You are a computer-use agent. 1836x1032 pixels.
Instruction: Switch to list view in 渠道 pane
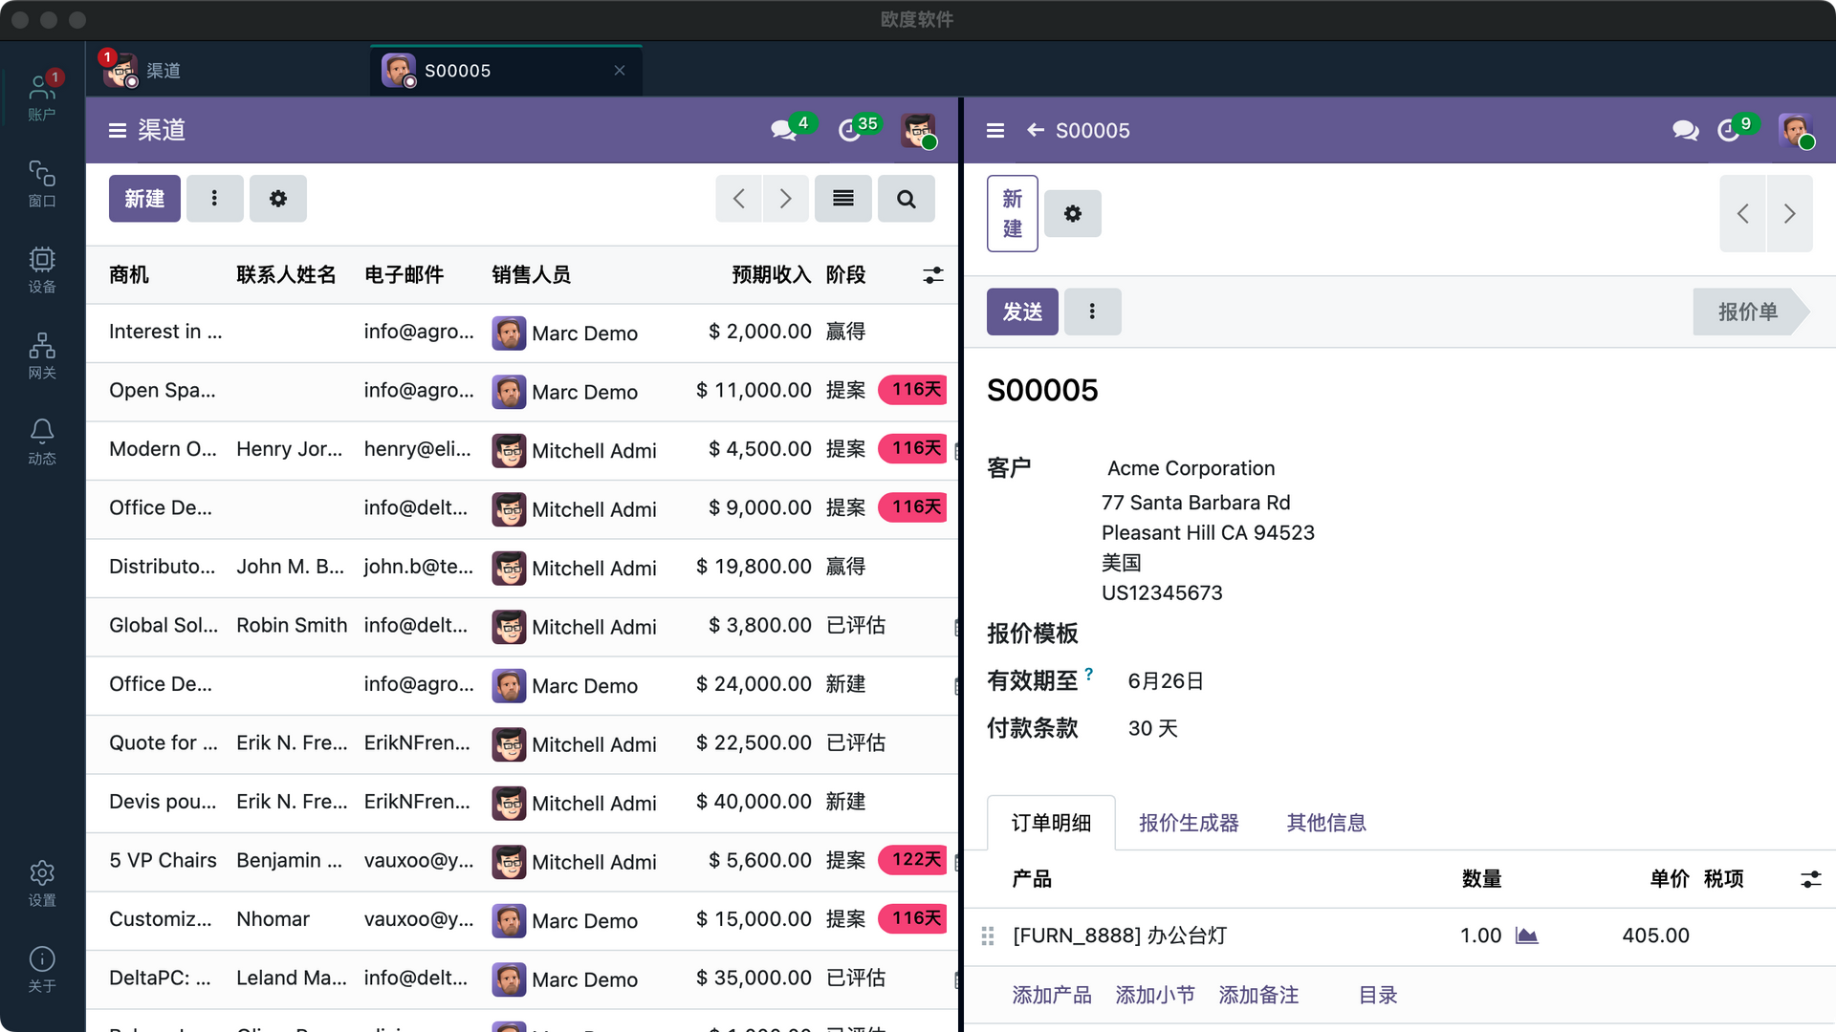coord(843,199)
